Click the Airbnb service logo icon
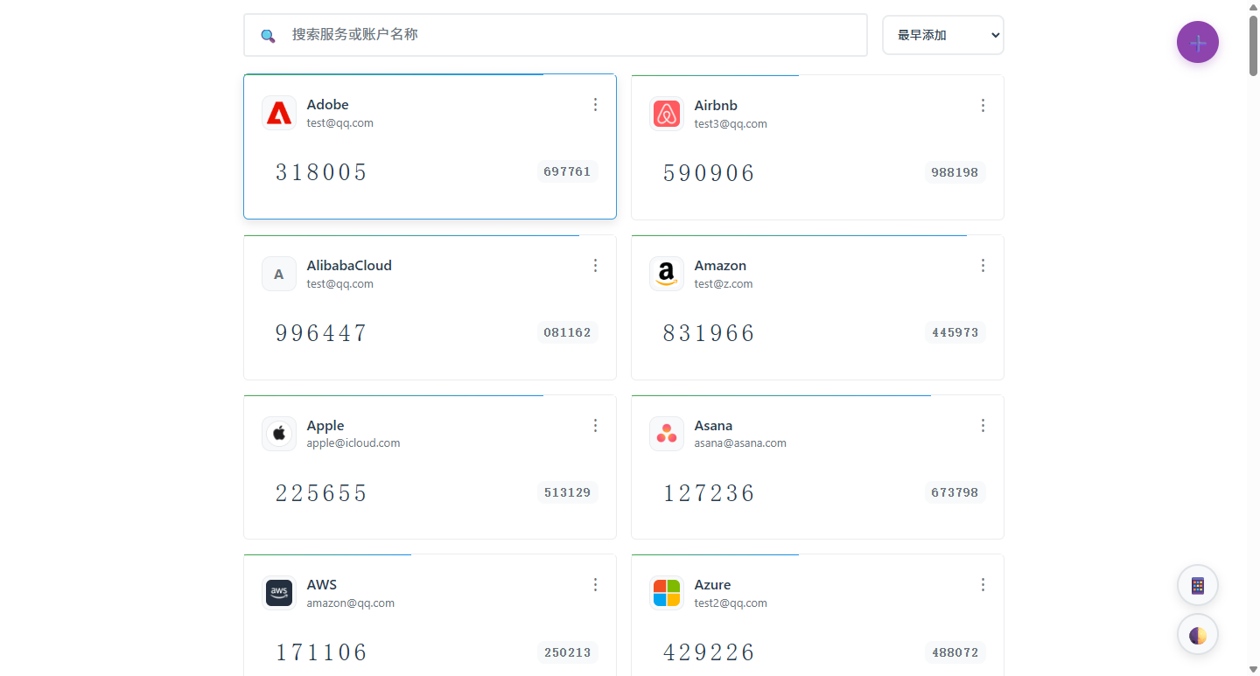 pos(667,113)
